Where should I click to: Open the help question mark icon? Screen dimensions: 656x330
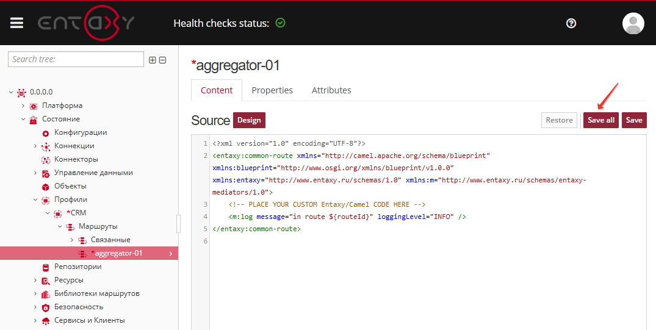coord(571,23)
